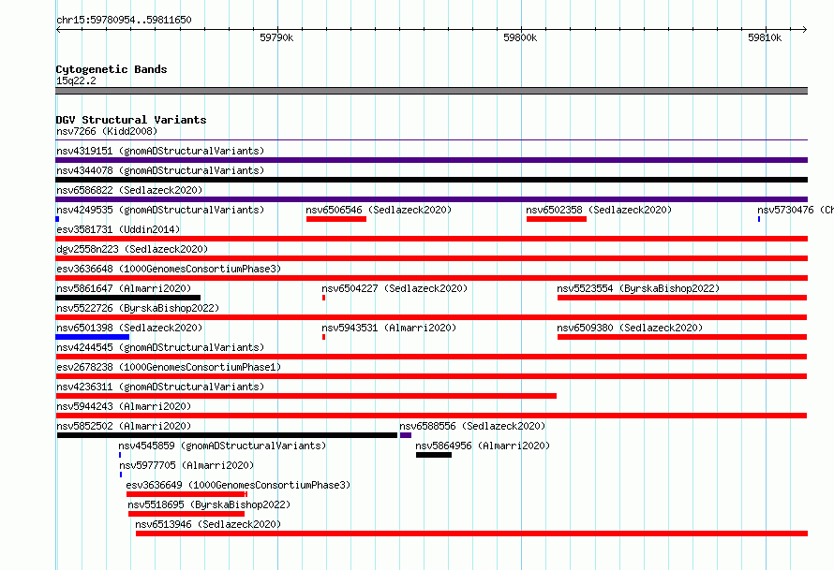Open nsv4545859 gnomAD variant label
The image size is (834, 570).
222,446
